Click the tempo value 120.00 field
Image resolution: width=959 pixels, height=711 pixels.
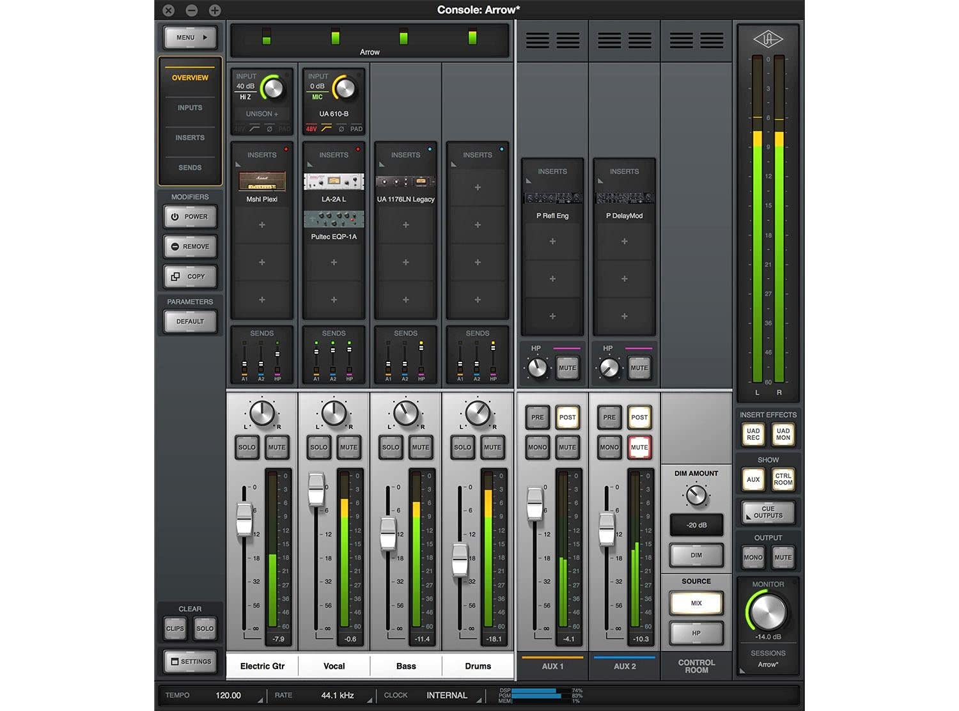coord(228,695)
